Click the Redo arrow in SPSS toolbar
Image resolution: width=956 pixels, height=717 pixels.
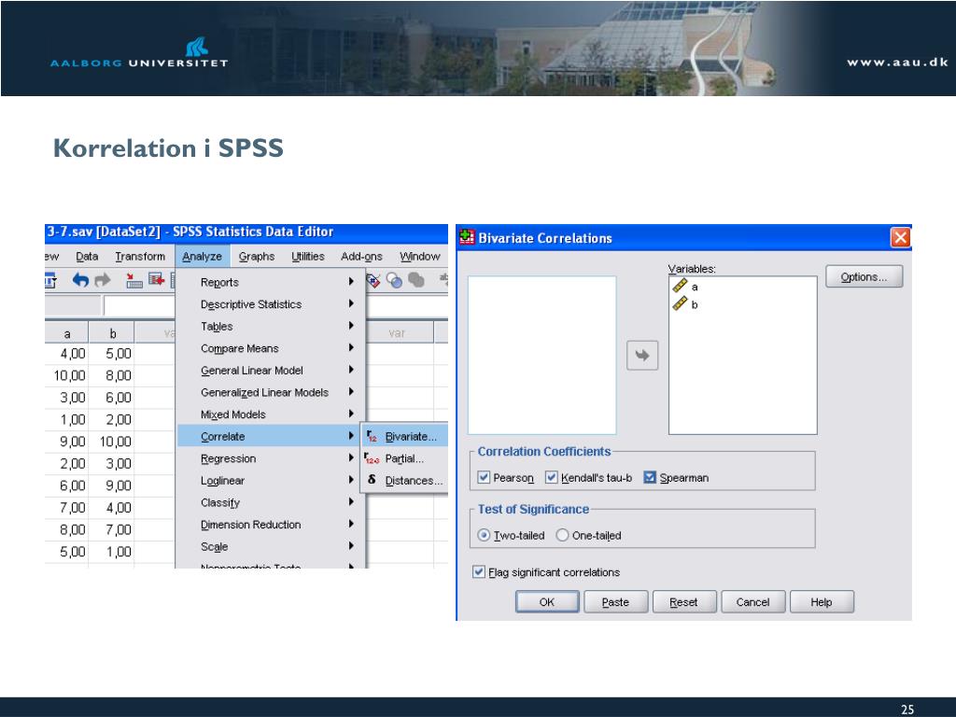point(103,280)
